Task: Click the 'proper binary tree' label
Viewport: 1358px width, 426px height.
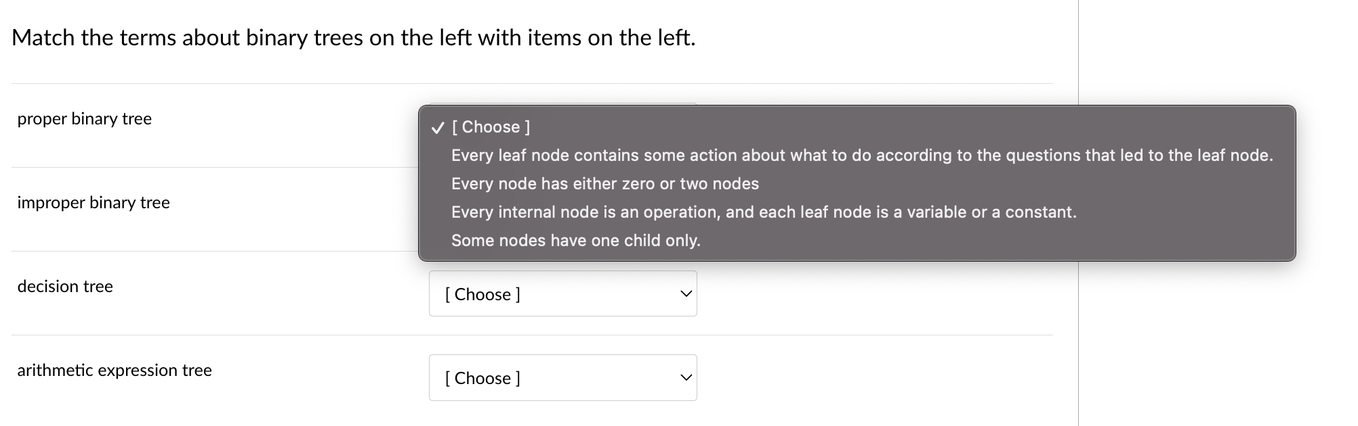Action: [84, 118]
